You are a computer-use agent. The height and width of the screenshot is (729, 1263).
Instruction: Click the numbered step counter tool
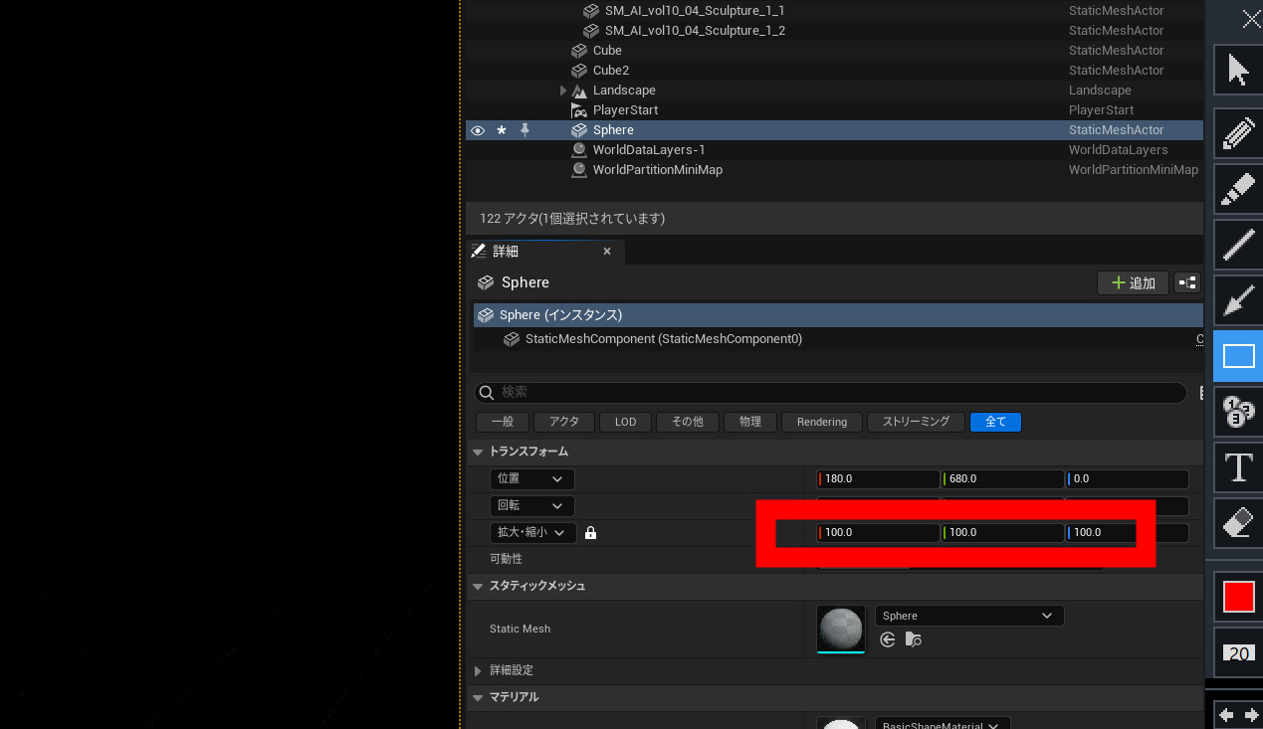1237,412
